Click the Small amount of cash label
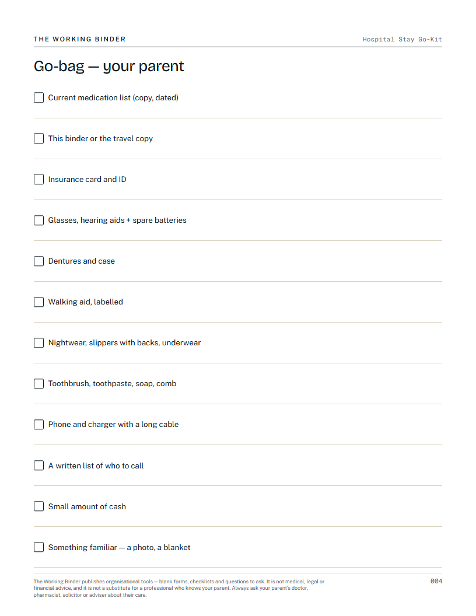The height and width of the screenshot is (616, 476). 87,506
